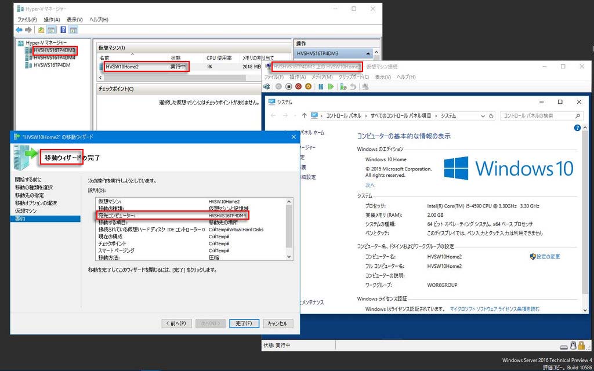The height and width of the screenshot is (371, 594).
Task: Open クリップボード(C) menu in VM connection window
Action: 354,77
